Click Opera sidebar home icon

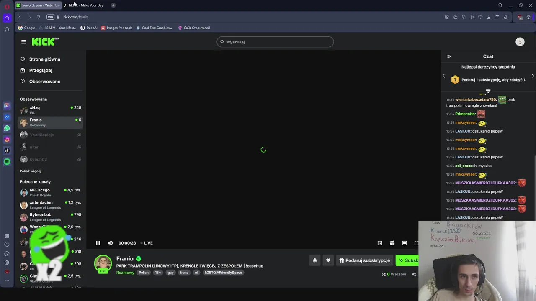7,18
